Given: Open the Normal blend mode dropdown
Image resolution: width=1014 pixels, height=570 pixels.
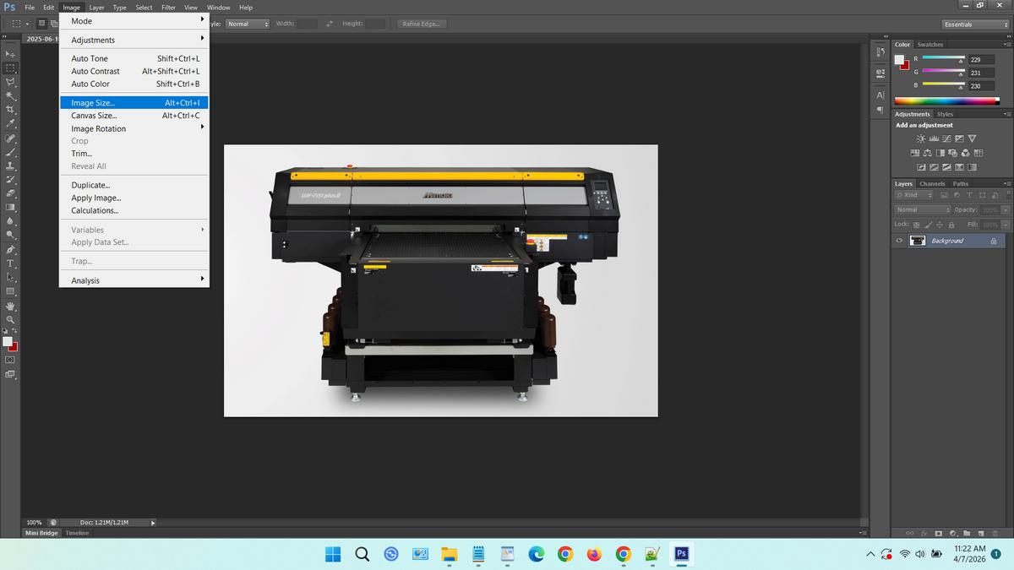Looking at the screenshot, I should (x=923, y=209).
